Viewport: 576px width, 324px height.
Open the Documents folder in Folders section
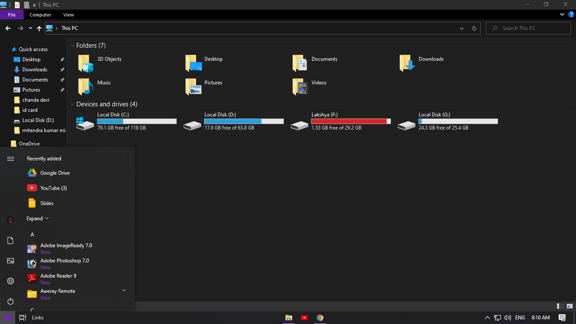pyautogui.click(x=300, y=63)
